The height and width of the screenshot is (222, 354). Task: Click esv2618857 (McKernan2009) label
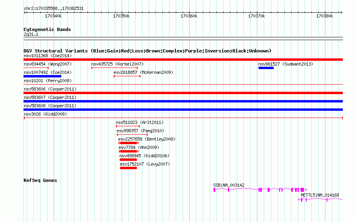(x=143, y=72)
